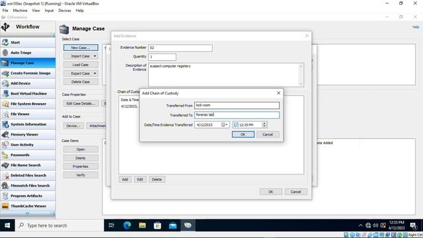Open Export Case dropdown arrow

(95, 73)
